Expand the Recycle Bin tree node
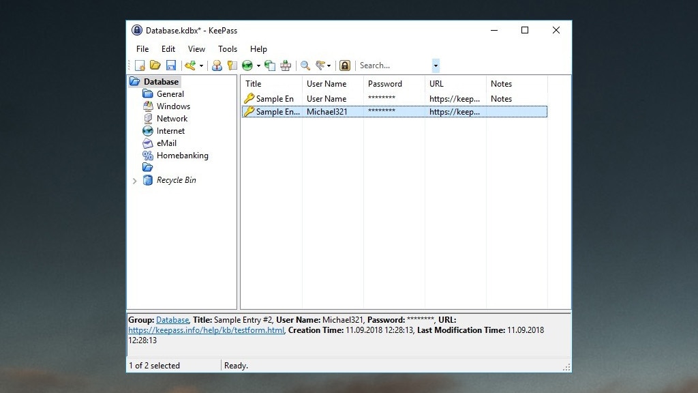Screen dimensions: 698x393 point(134,180)
